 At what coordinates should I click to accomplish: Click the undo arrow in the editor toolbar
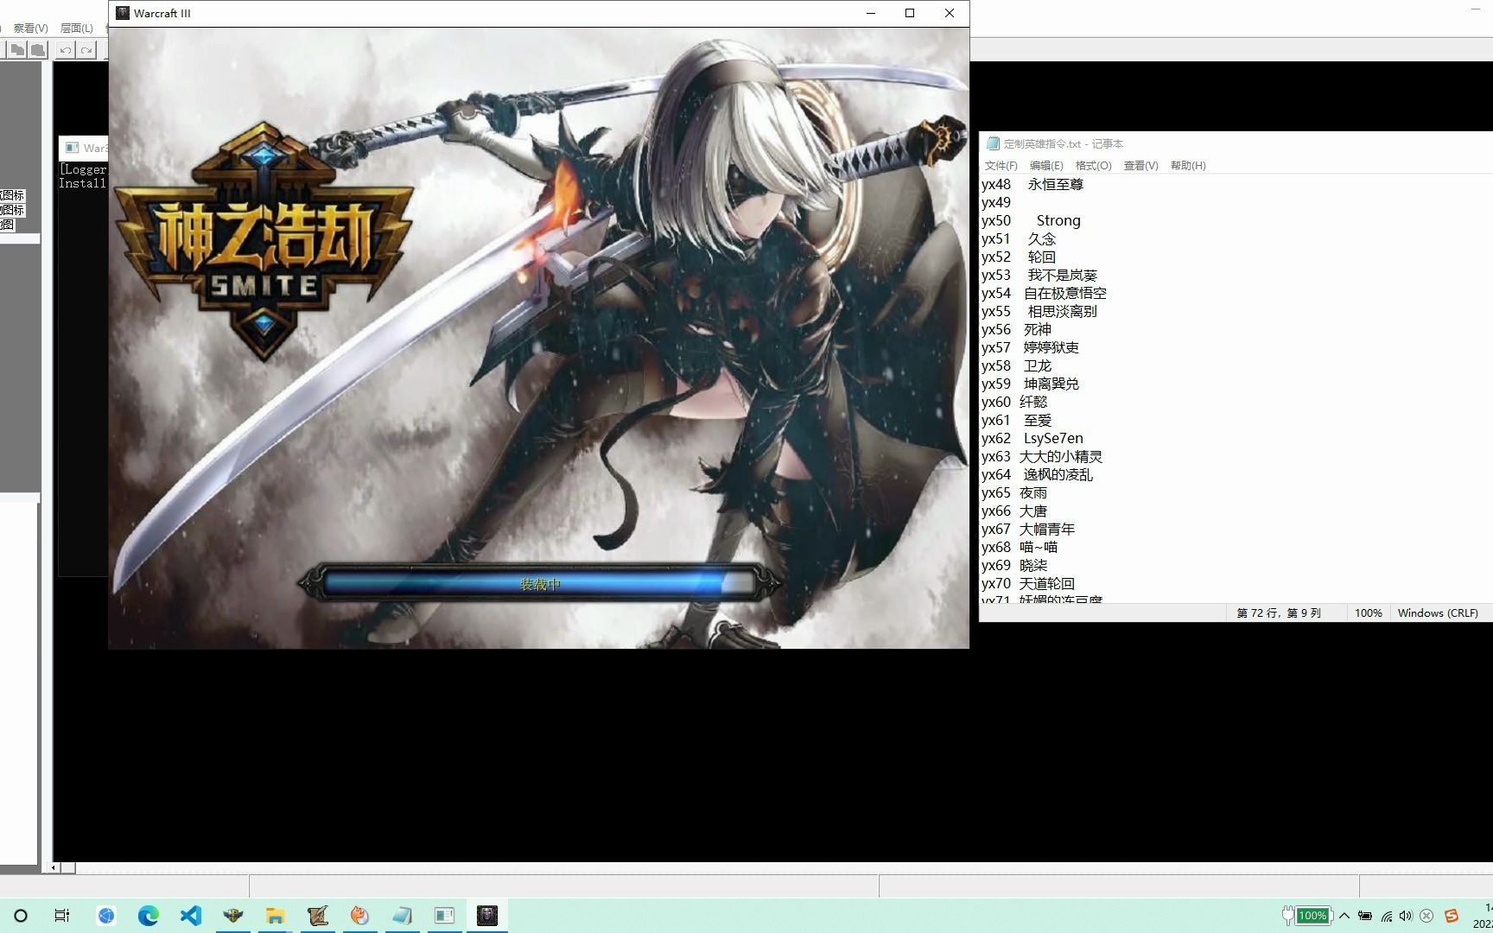click(65, 50)
